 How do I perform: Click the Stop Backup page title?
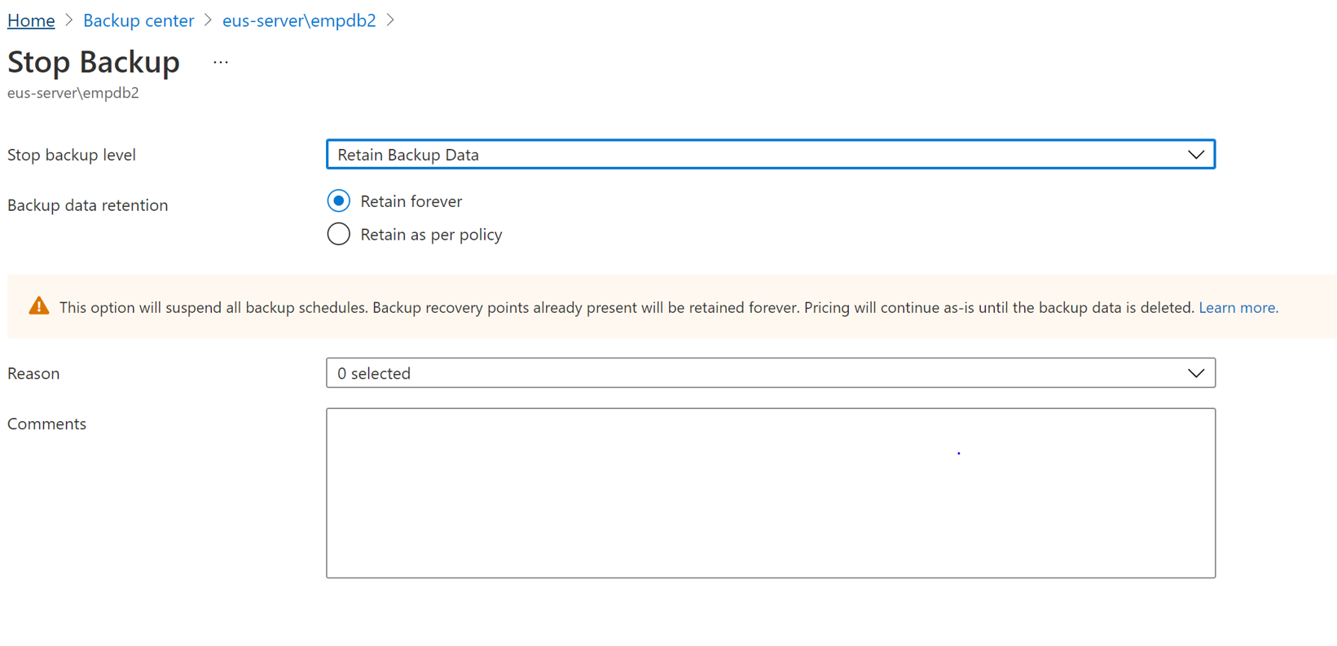pyautogui.click(x=94, y=62)
